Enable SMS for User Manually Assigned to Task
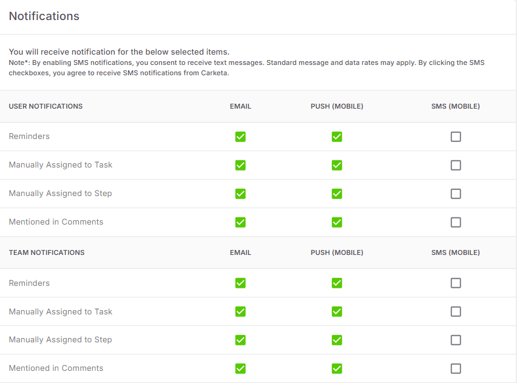This screenshot has width=517, height=383. (456, 165)
